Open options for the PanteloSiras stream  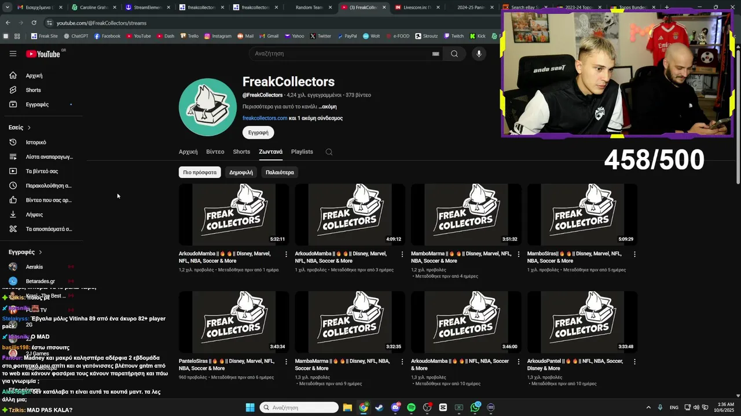pos(286,362)
